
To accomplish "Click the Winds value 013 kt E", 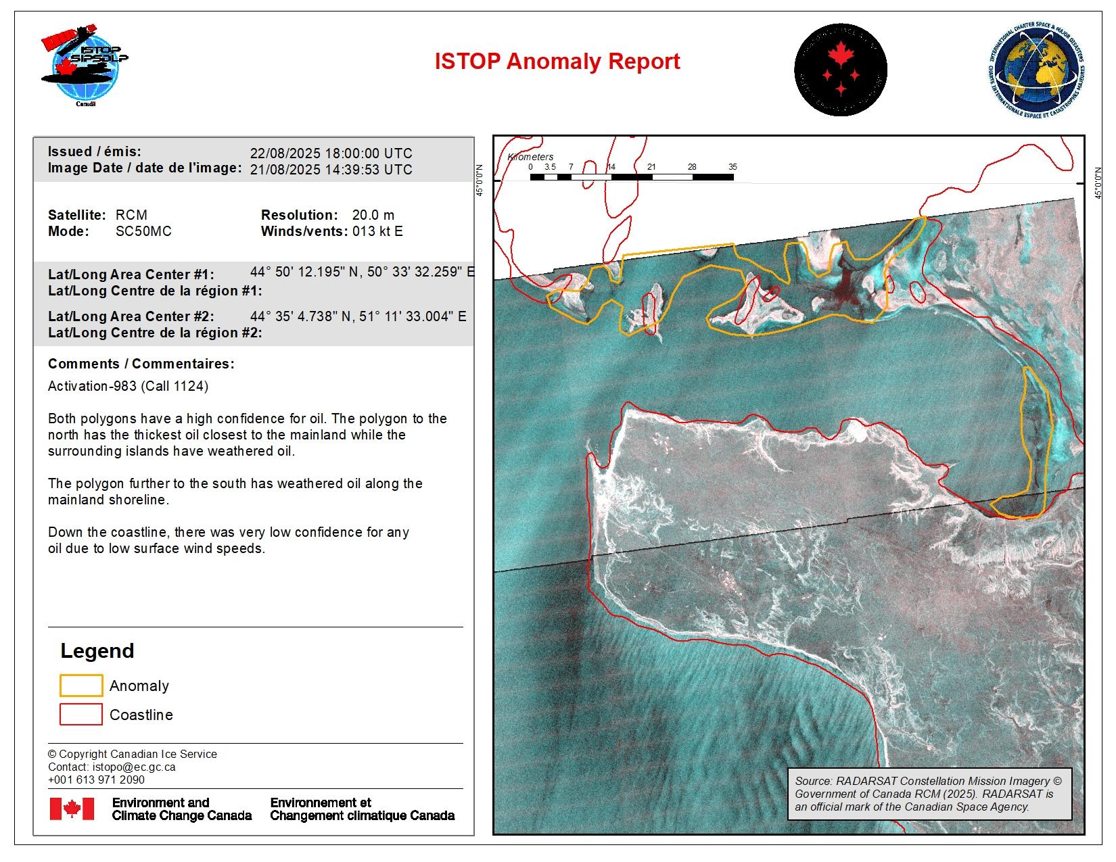I will tap(377, 231).
